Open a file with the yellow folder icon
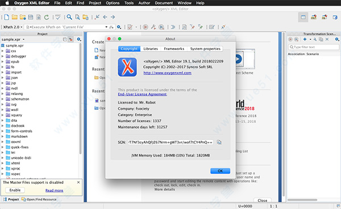341x209 pixels. pyautogui.click(x=15, y=17)
